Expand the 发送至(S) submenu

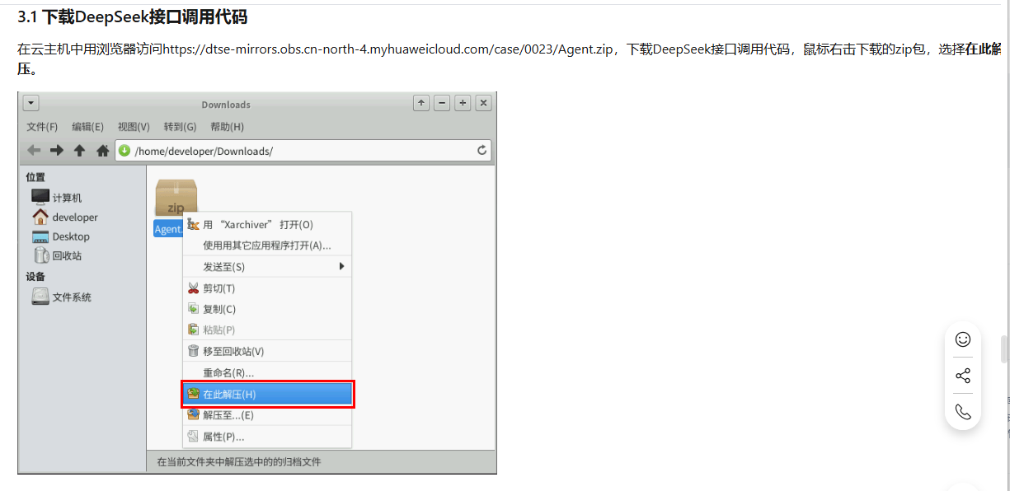[x=267, y=267]
